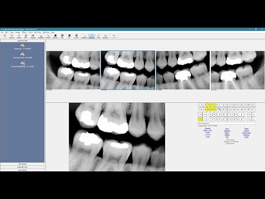Deselect highlighted tooth 28 in chart
This screenshot has height=199, width=265.
214,109
